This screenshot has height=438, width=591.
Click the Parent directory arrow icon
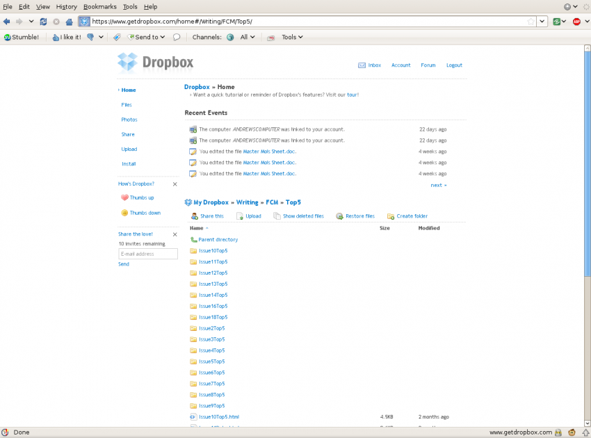click(194, 239)
